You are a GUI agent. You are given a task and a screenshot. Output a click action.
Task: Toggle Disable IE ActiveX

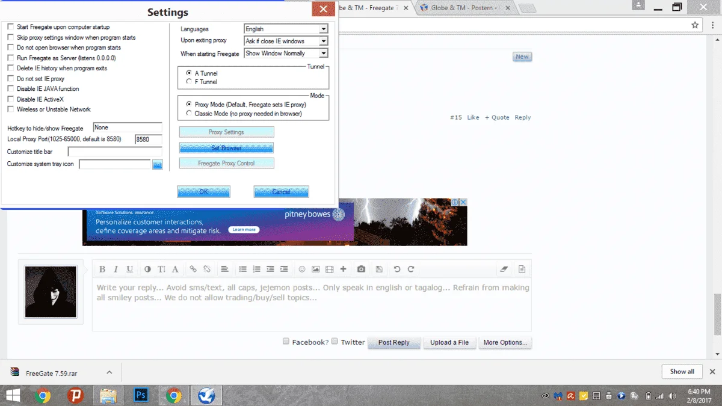(x=10, y=99)
